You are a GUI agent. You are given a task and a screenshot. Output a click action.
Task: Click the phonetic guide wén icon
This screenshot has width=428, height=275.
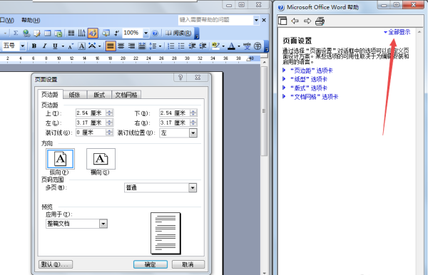[x=247, y=46]
